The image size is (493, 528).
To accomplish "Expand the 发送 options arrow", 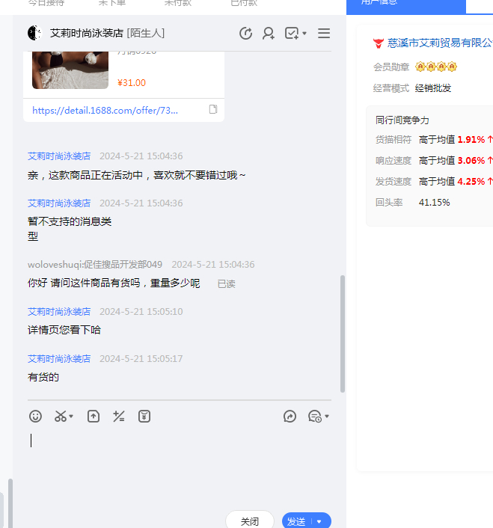I will click(319, 521).
